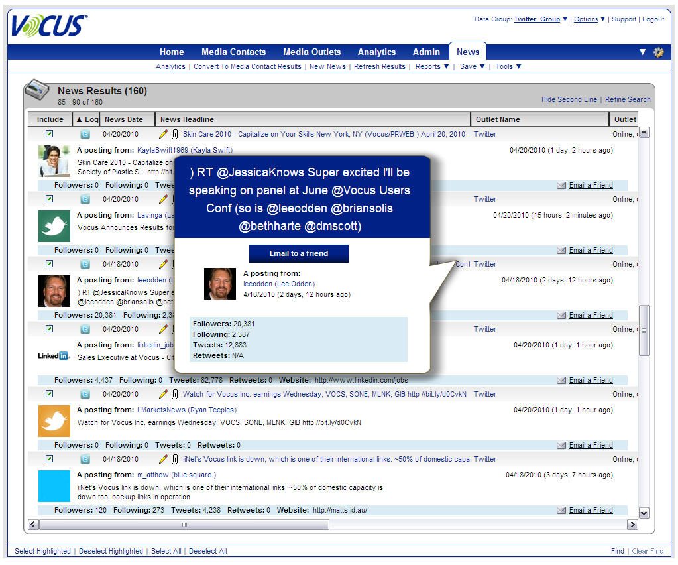Click the horizontal scrollbar right arrow

pyautogui.click(x=632, y=525)
